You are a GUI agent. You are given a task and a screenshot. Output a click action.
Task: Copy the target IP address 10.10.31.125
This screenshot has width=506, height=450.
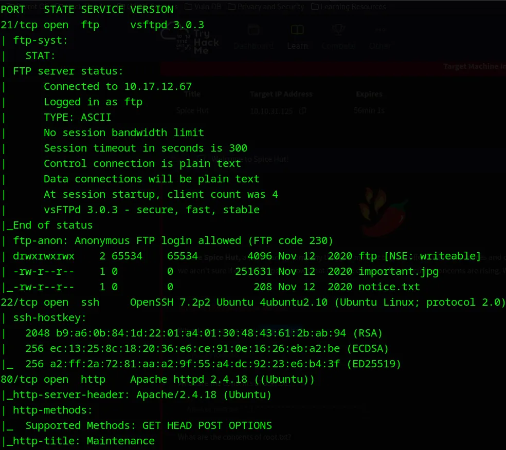(x=302, y=110)
